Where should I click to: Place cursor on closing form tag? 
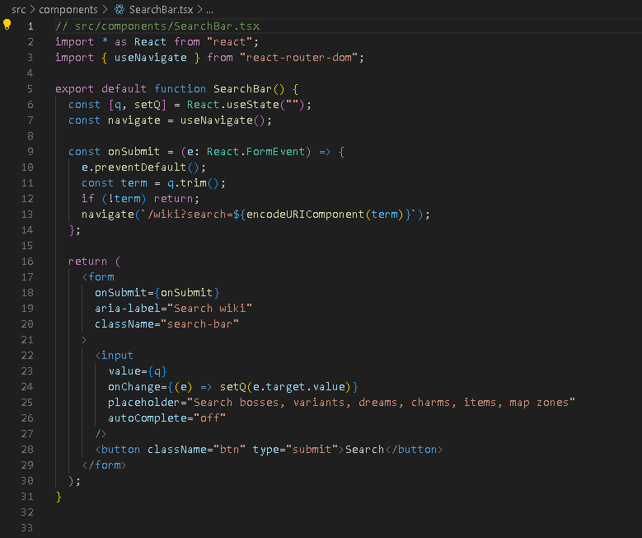(x=104, y=465)
